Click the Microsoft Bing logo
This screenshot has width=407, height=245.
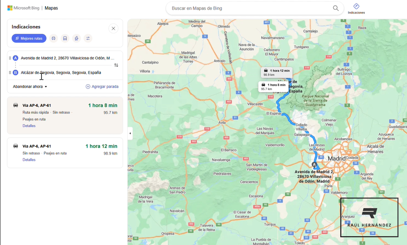click(x=23, y=8)
